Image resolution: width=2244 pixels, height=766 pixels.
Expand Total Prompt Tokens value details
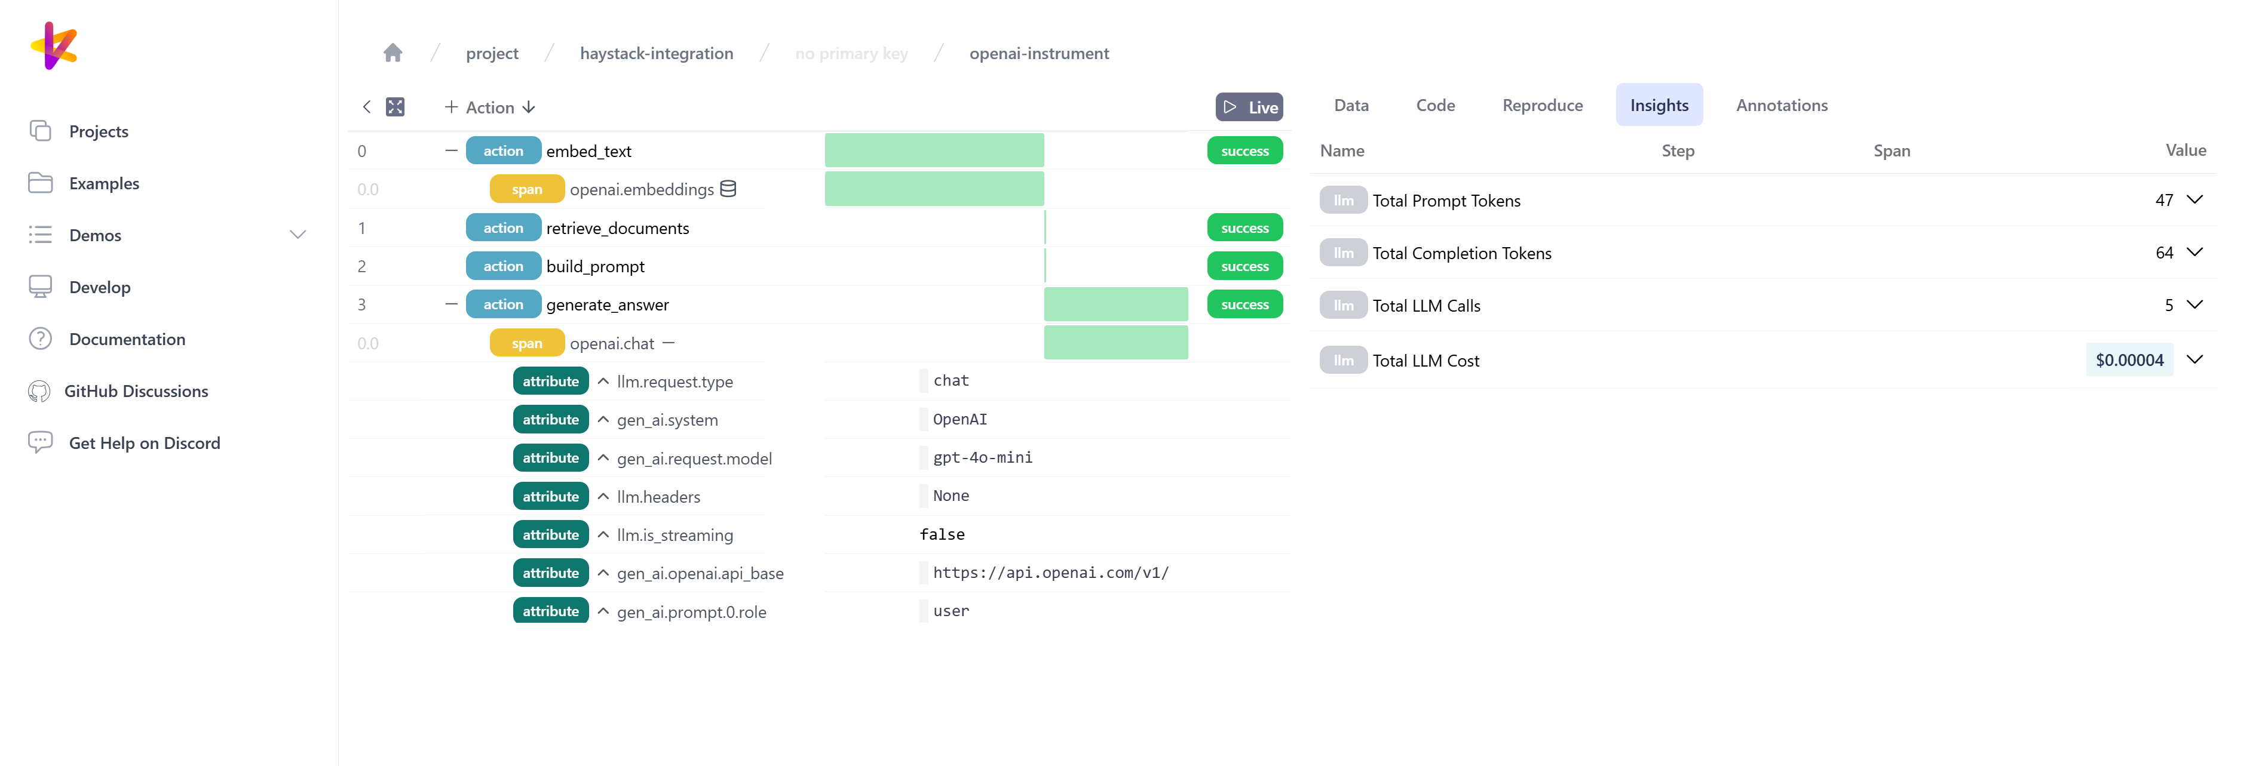tap(2195, 199)
